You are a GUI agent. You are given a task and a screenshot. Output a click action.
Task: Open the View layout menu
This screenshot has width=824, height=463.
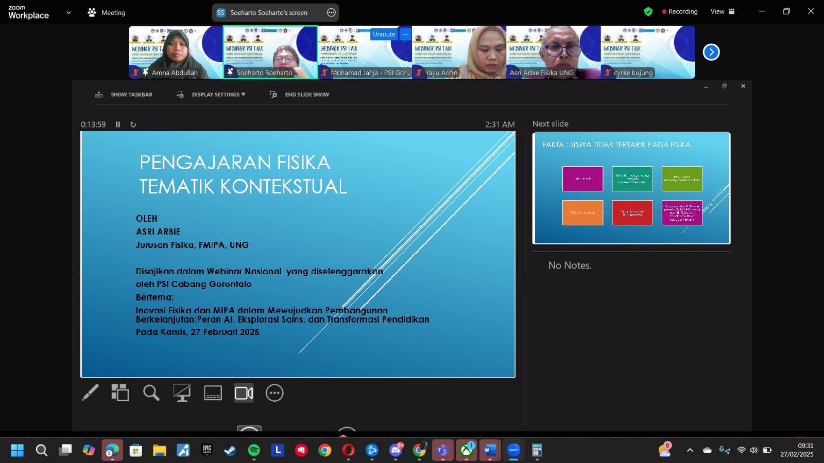click(x=722, y=12)
